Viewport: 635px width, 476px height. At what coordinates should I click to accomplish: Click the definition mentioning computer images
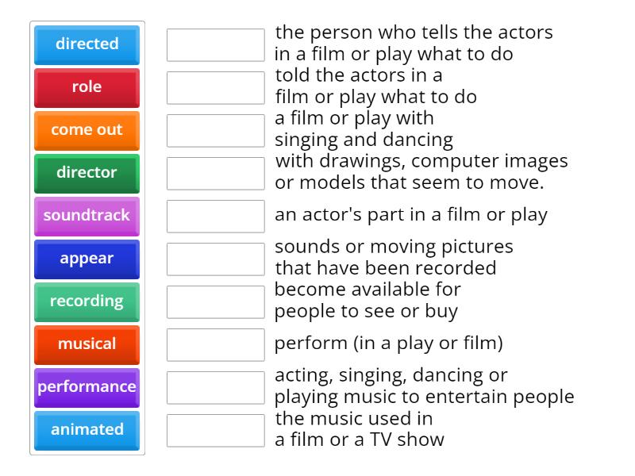pos(421,171)
